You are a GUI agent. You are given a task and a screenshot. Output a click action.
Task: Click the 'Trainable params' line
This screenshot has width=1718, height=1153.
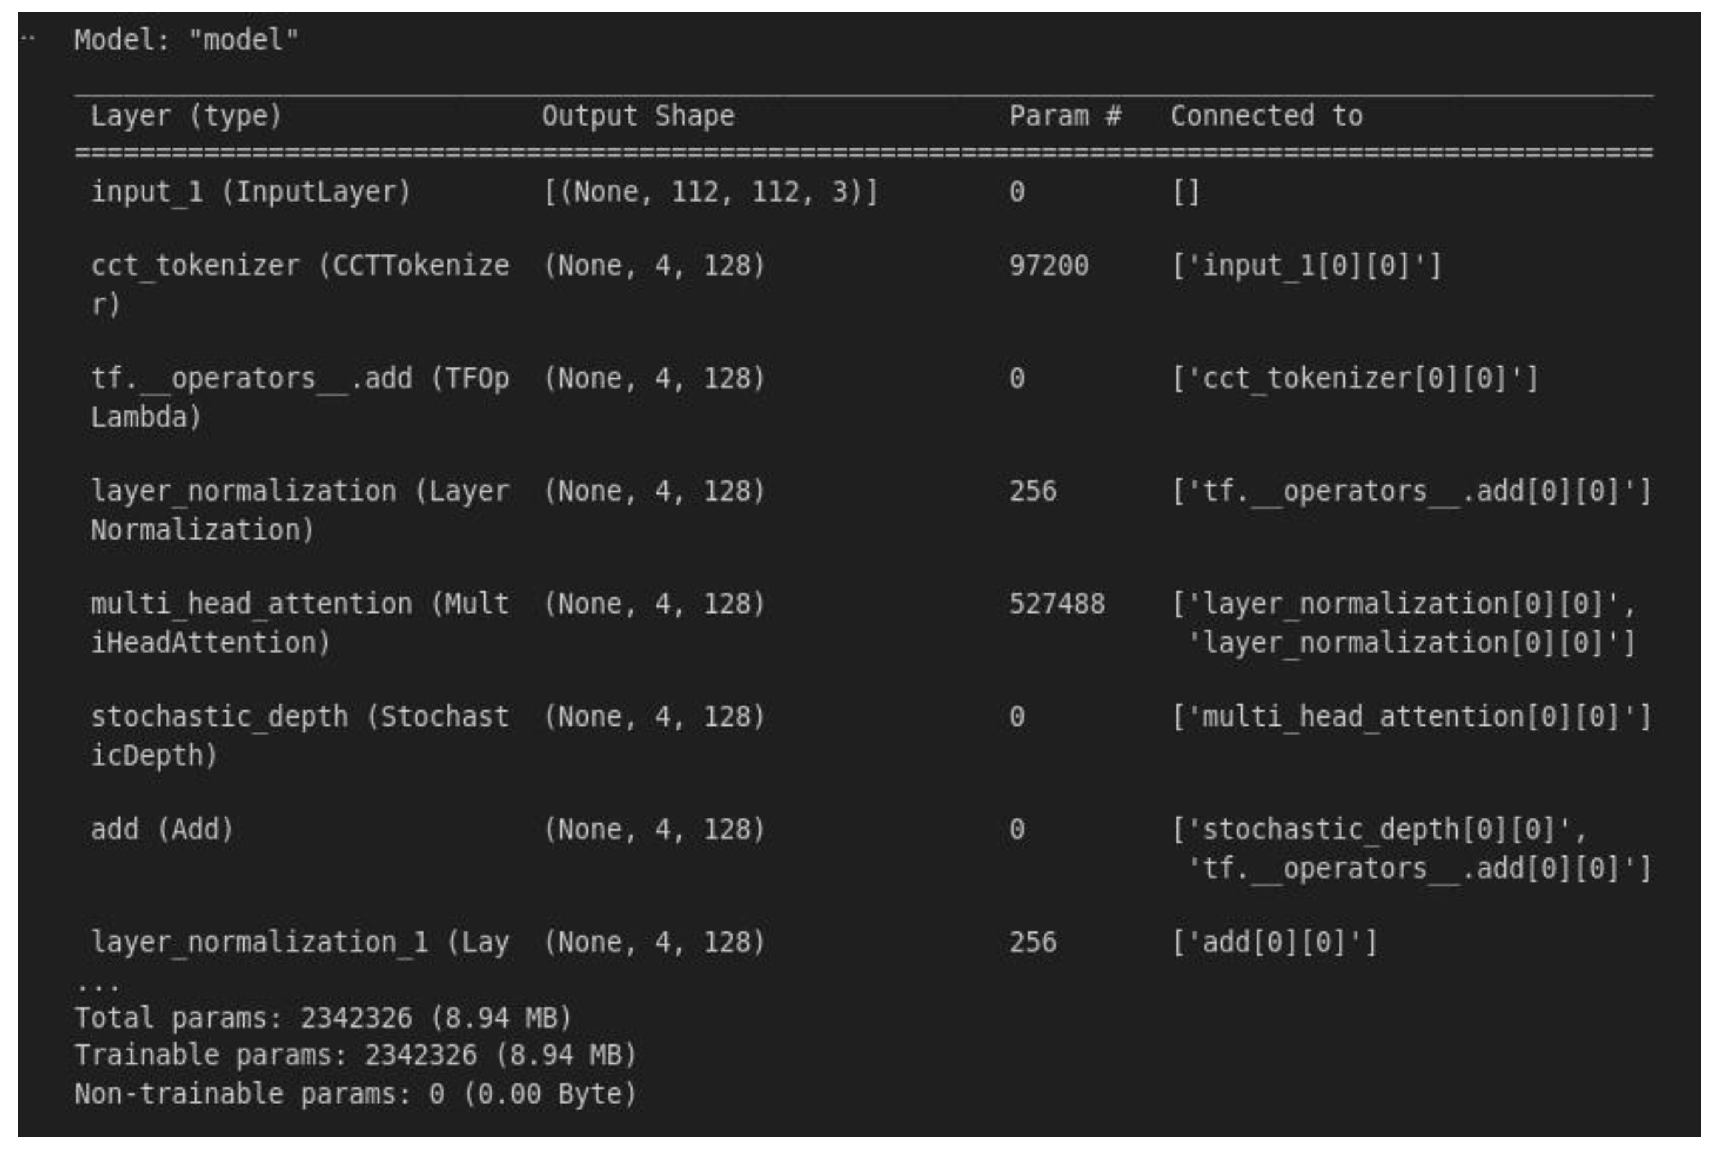point(356,1055)
